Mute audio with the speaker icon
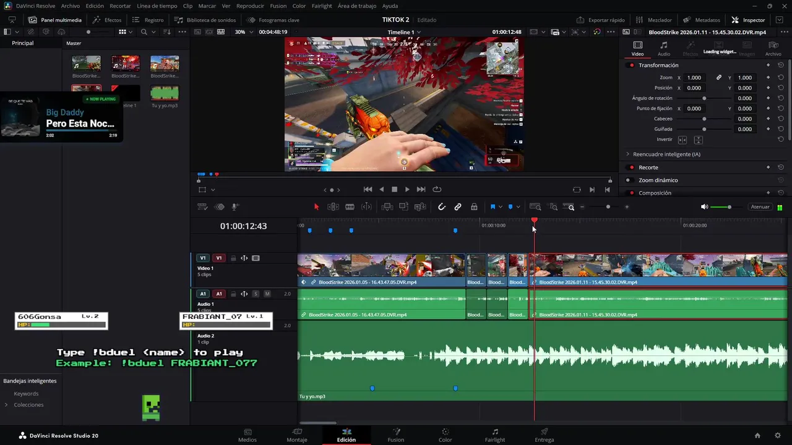792x445 pixels. point(704,207)
